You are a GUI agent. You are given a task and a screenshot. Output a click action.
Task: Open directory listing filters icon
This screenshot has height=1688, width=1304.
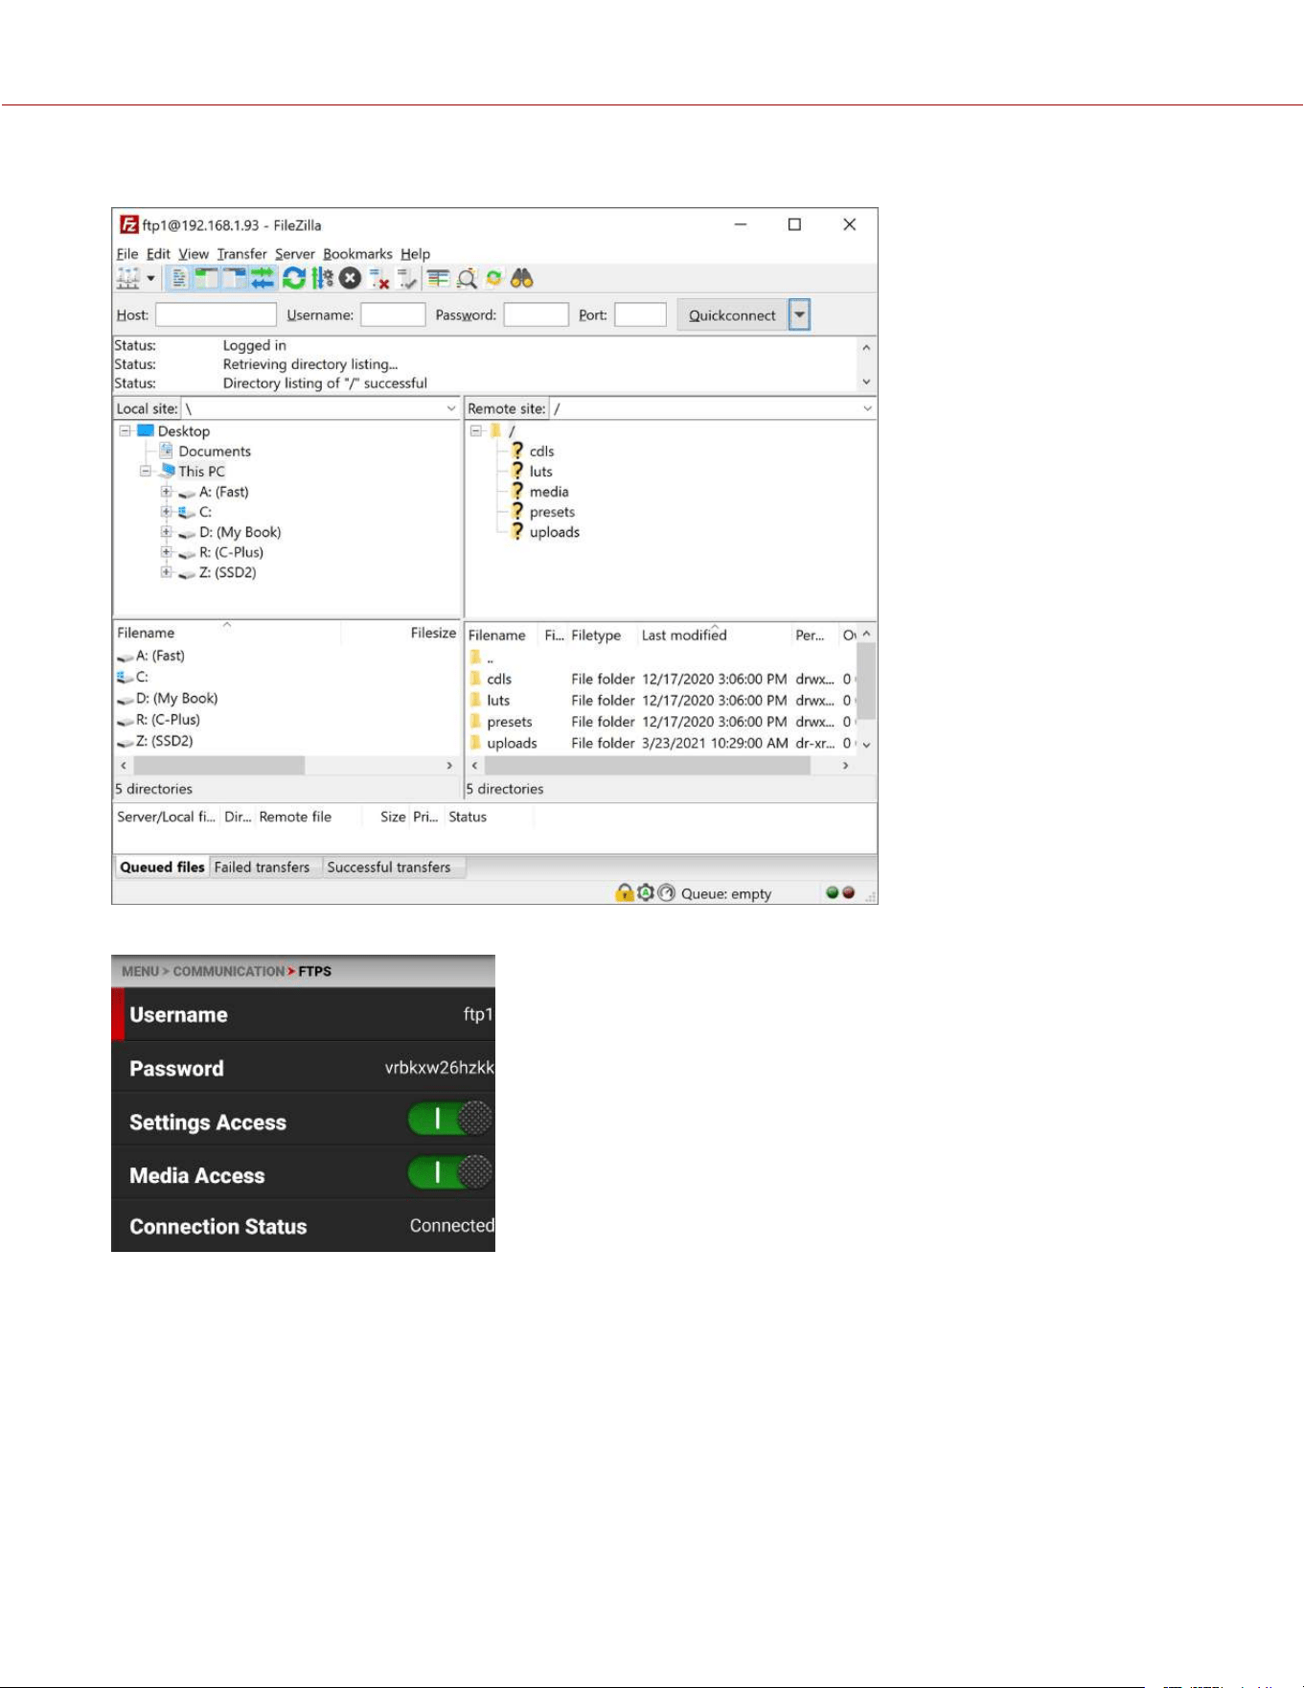pyautogui.click(x=438, y=279)
